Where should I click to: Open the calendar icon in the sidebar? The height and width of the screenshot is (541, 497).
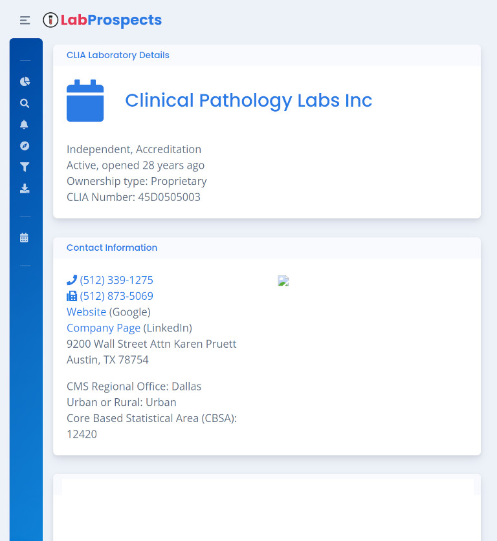(25, 237)
